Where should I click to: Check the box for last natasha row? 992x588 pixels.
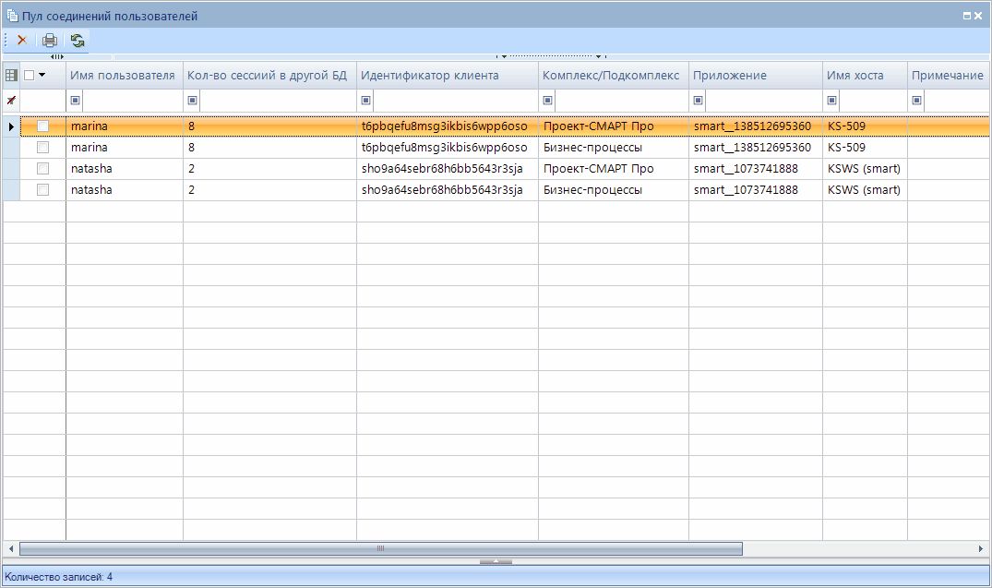42,189
